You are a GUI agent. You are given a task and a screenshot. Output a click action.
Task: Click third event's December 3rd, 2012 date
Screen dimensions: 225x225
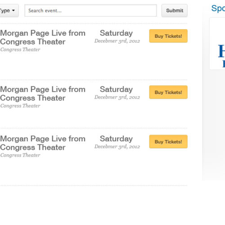point(117,147)
